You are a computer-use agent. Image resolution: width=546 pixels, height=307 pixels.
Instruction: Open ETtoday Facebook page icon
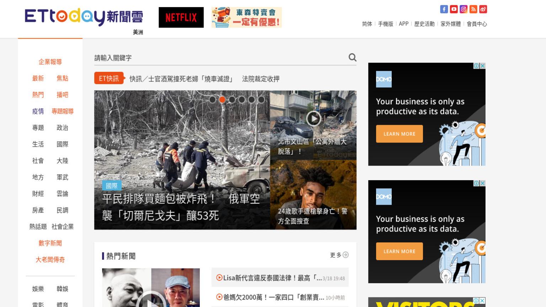[444, 9]
